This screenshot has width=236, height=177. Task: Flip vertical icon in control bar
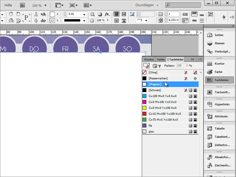click(18, 20)
